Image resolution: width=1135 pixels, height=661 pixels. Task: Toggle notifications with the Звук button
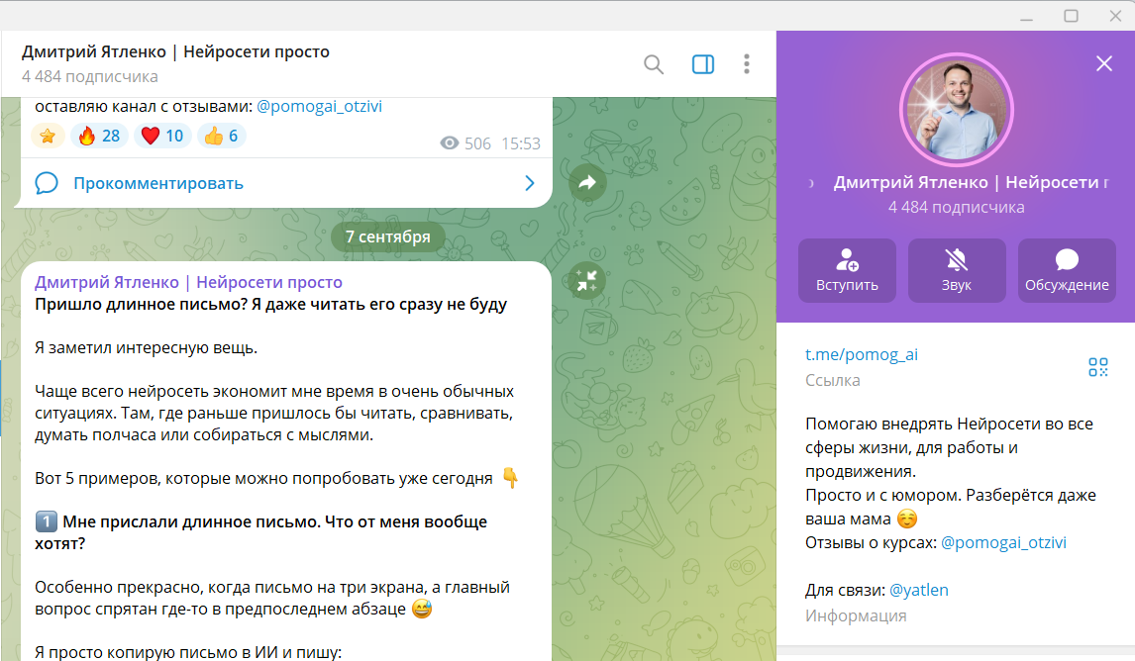[956, 270]
